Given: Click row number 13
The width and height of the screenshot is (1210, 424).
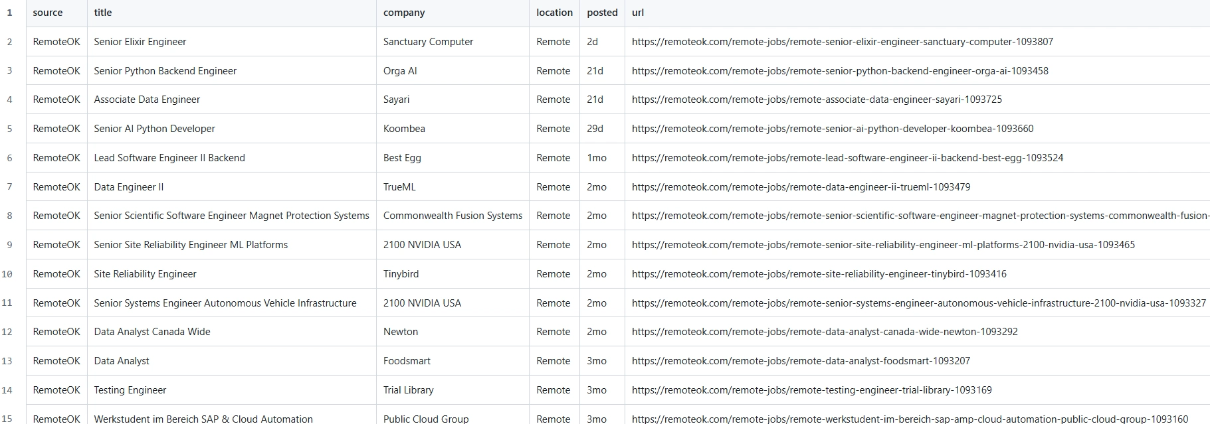Looking at the screenshot, I should pos(7,361).
